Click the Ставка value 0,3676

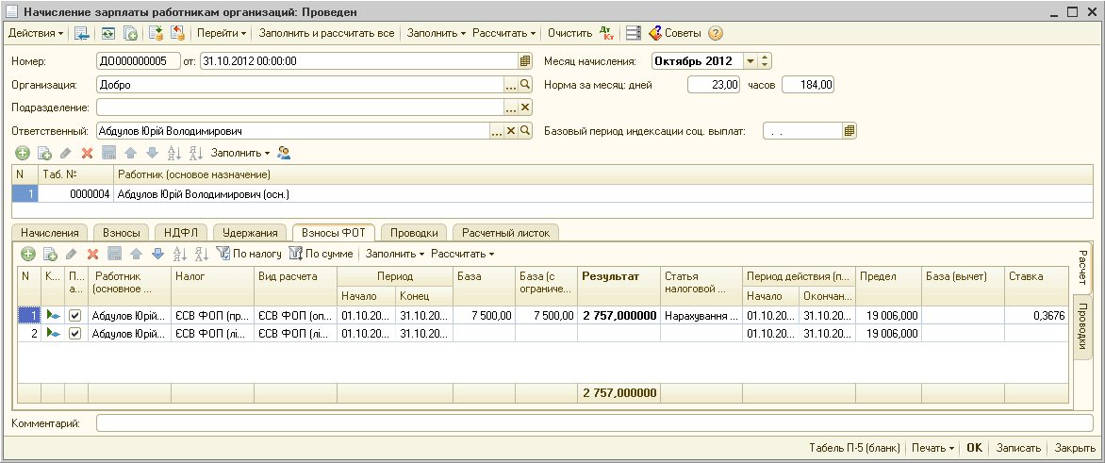[x=1034, y=316]
